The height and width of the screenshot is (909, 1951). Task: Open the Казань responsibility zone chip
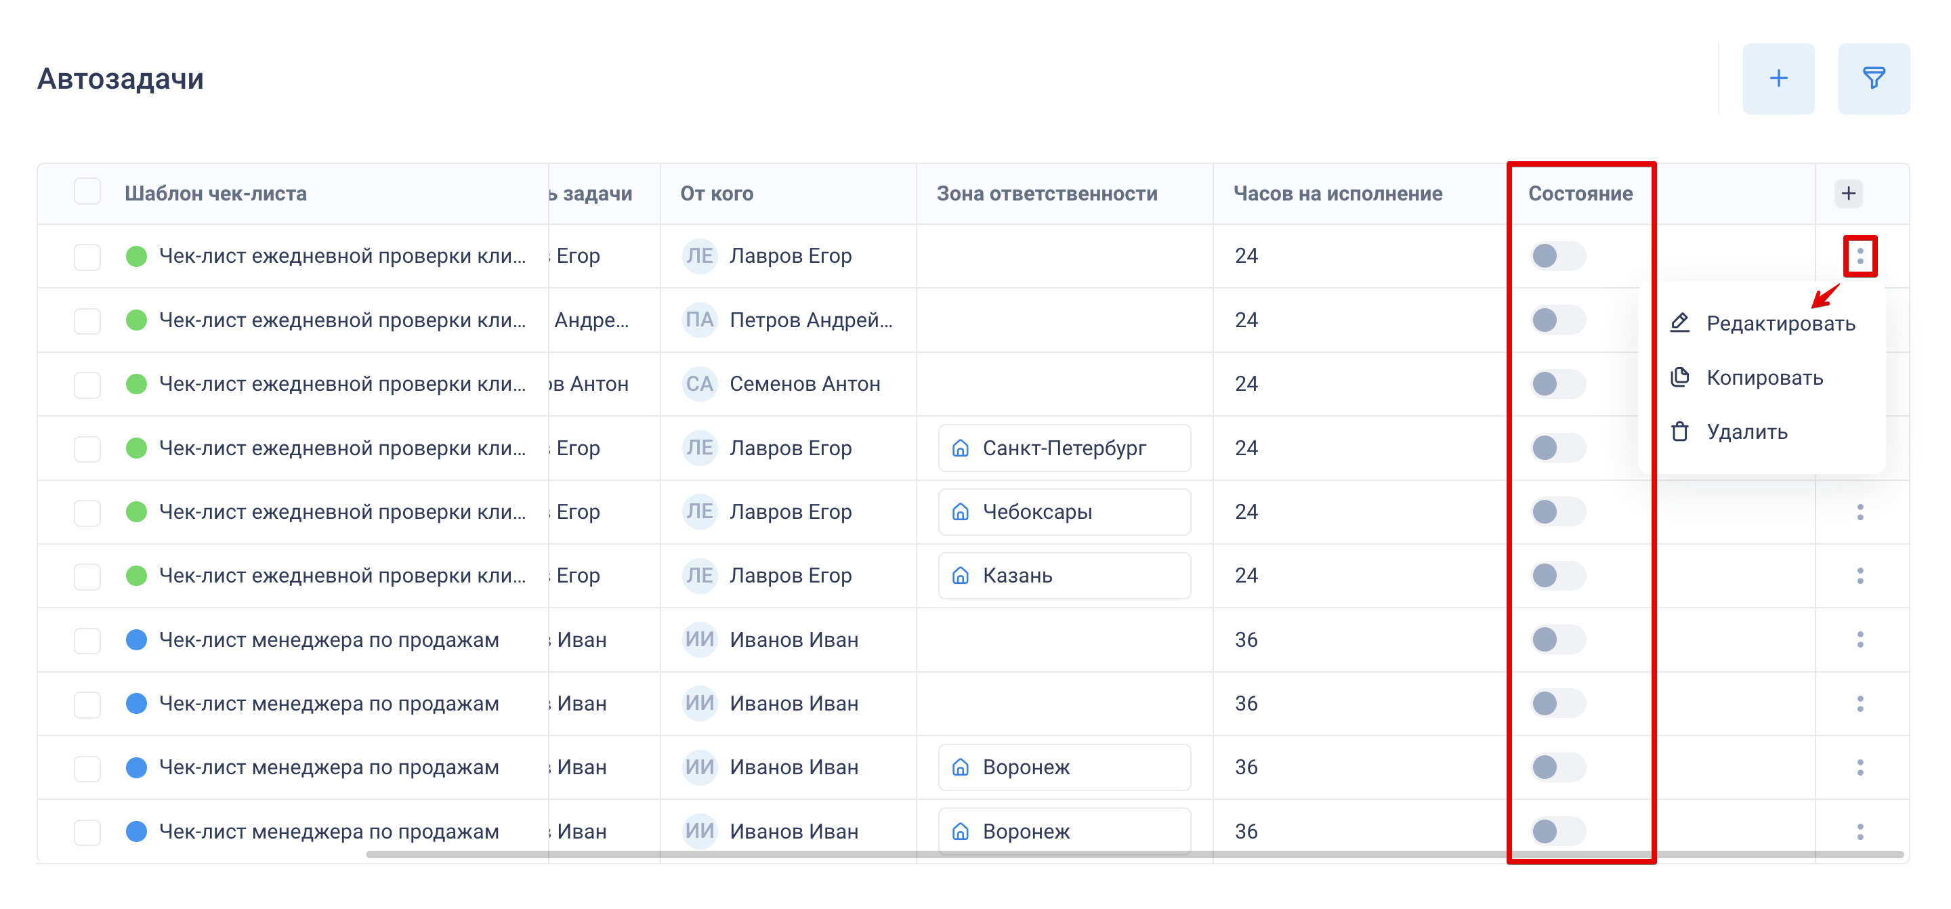1064,576
